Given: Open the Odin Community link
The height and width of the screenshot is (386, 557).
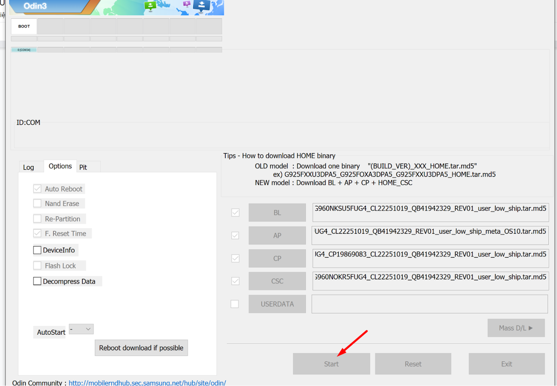Looking at the screenshot, I should (147, 383).
